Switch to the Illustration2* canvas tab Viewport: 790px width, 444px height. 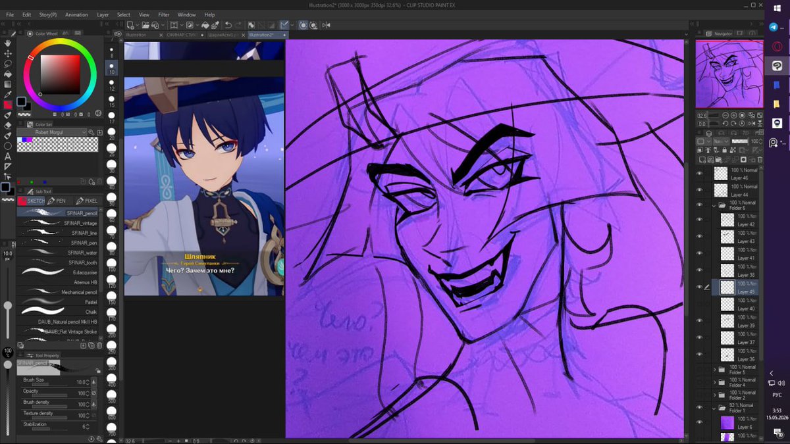coord(268,35)
